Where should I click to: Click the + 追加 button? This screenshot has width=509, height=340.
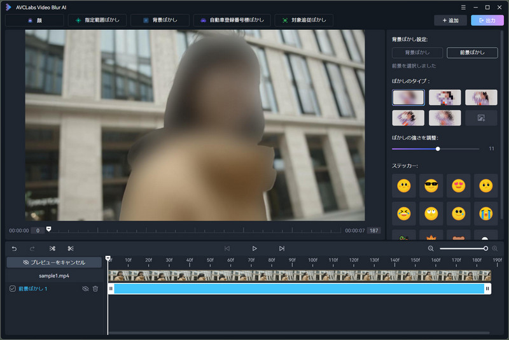click(450, 20)
